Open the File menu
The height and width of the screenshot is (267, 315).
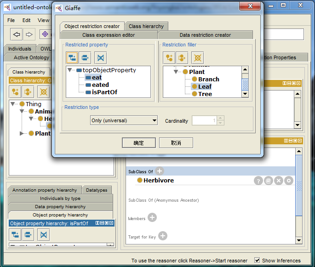11,20
